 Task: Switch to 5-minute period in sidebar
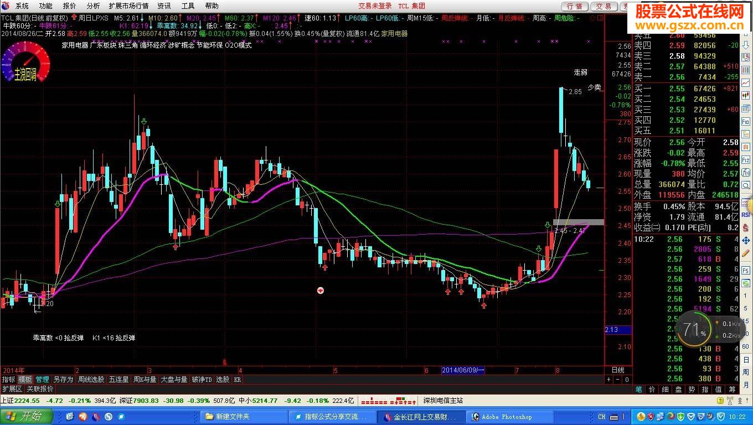(x=745, y=308)
